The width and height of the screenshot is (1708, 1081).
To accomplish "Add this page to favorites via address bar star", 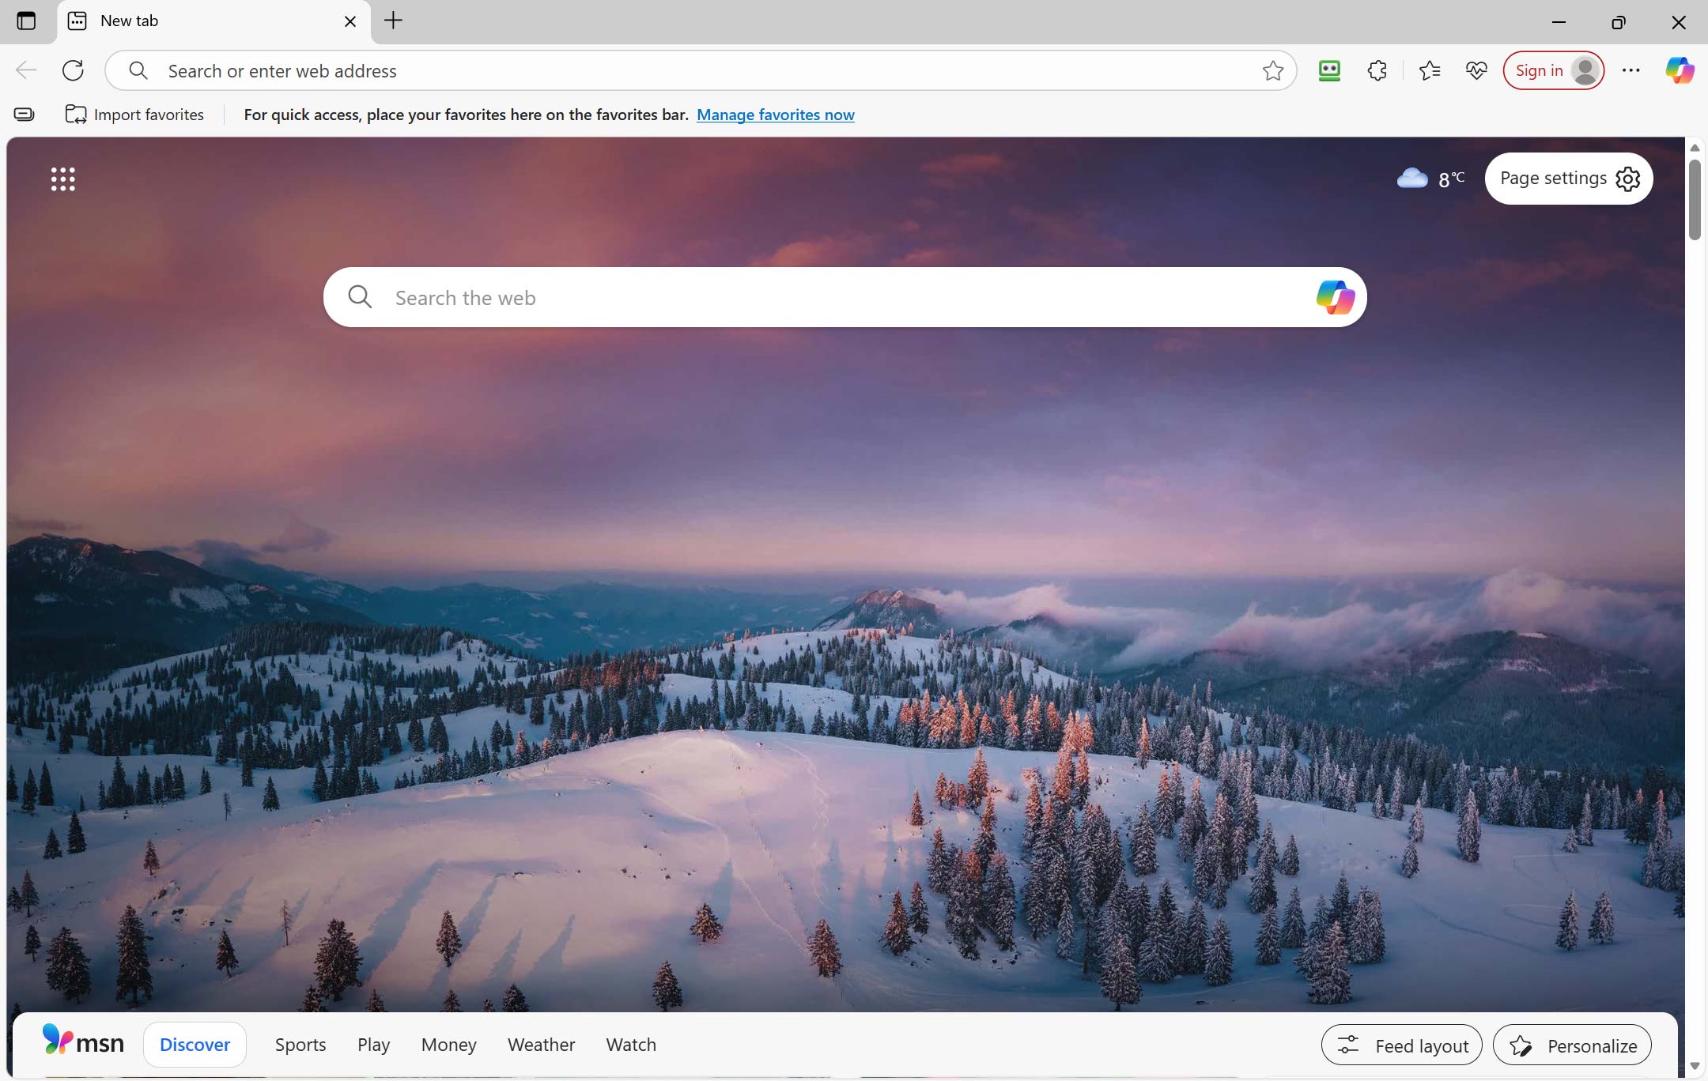I will pyautogui.click(x=1272, y=70).
